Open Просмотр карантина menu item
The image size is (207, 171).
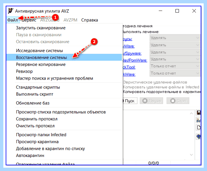(x=64, y=142)
